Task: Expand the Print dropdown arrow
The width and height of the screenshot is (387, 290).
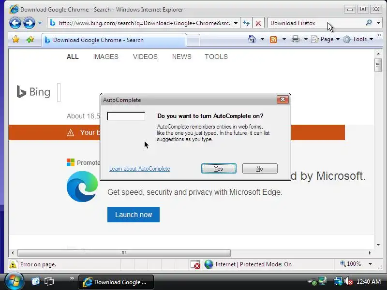Action: (x=306, y=39)
